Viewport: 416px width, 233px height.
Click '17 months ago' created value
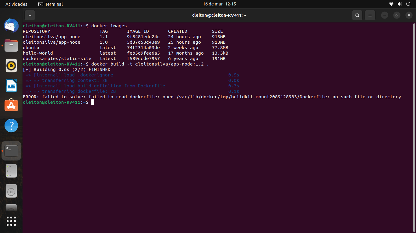[x=186, y=53]
